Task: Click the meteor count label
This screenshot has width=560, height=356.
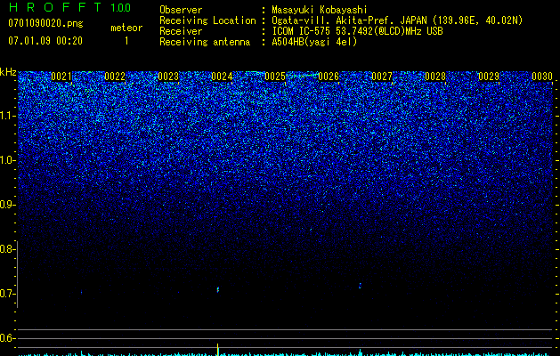Action: tap(126, 28)
